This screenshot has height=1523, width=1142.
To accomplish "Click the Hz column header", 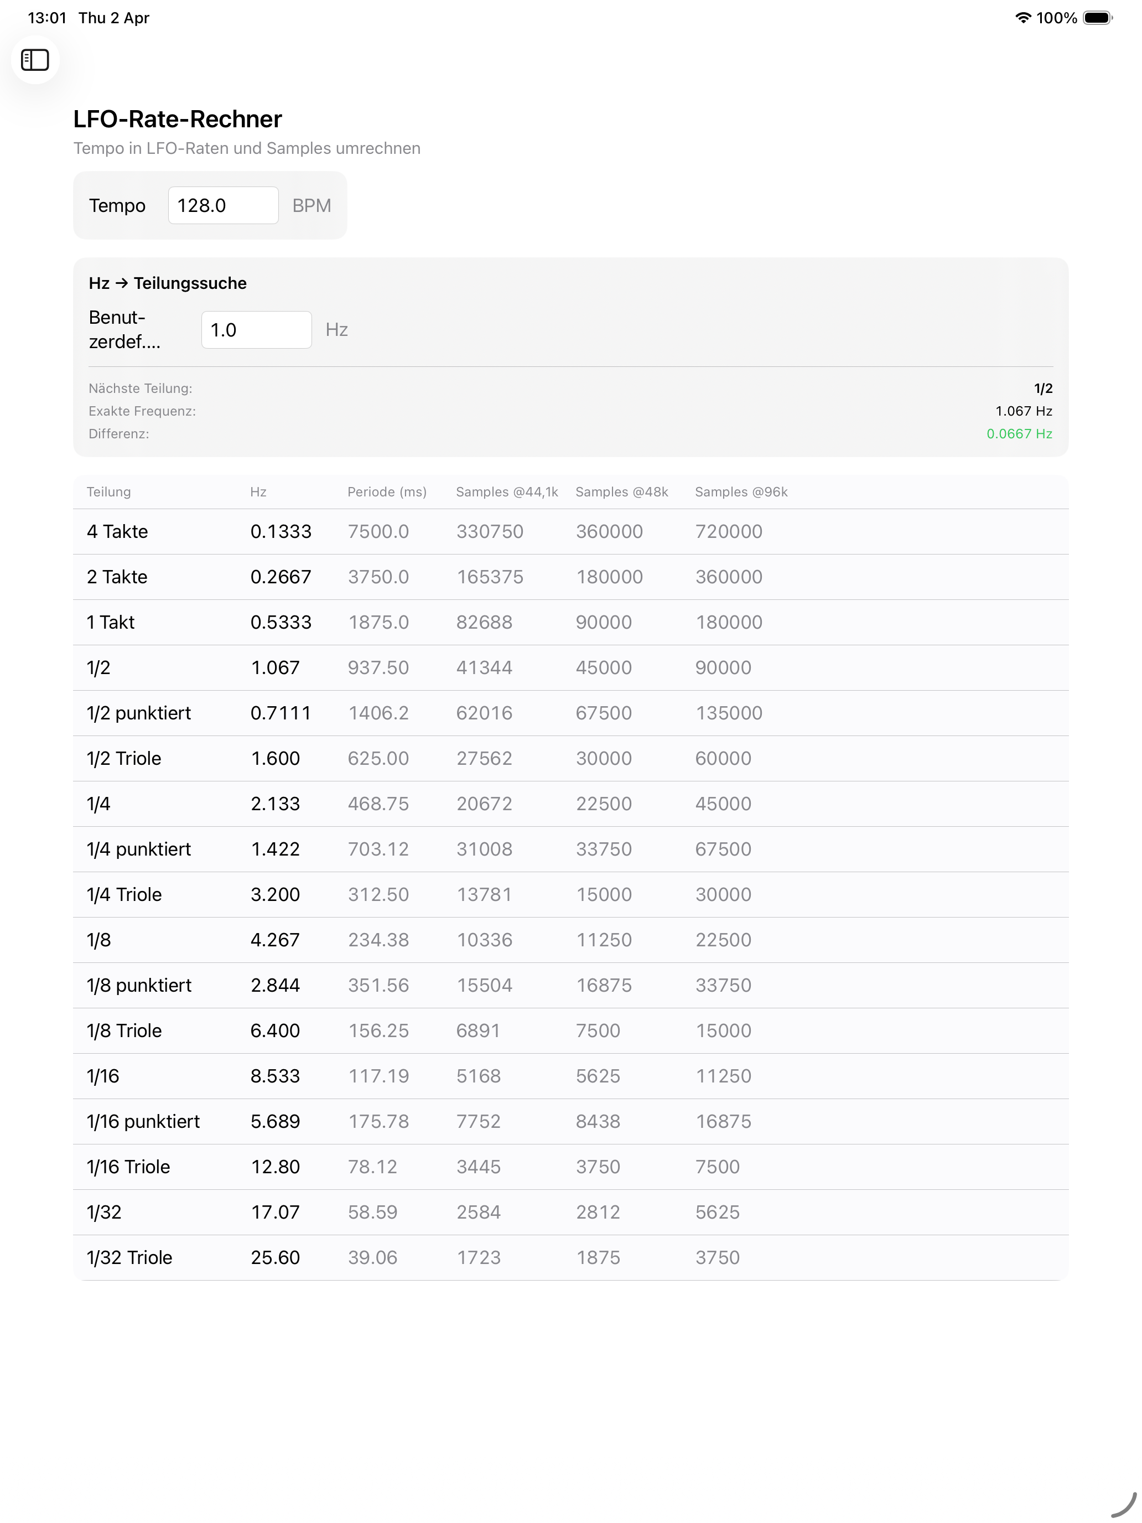I will pyautogui.click(x=258, y=491).
